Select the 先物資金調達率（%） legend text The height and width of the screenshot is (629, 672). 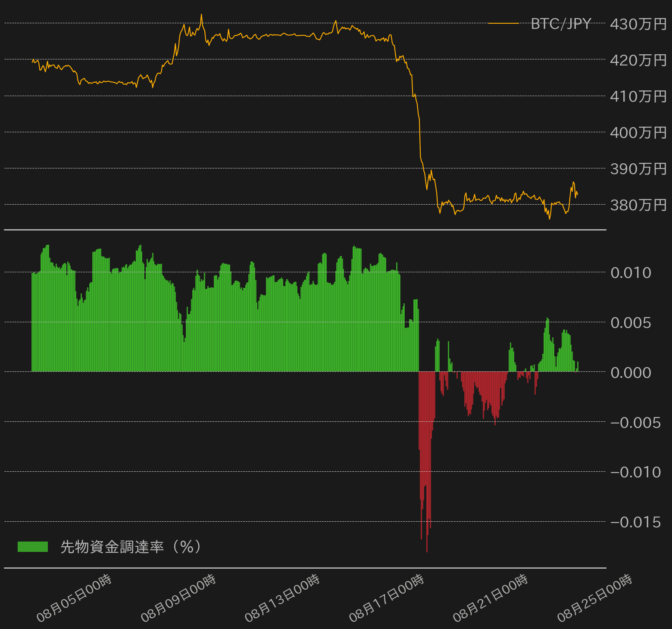pyautogui.click(x=131, y=547)
